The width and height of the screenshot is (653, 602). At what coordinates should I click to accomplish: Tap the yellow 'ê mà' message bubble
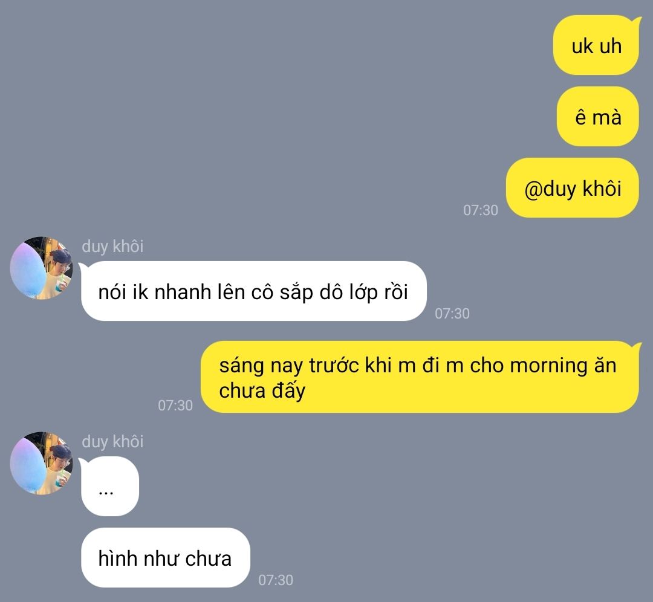[597, 117]
